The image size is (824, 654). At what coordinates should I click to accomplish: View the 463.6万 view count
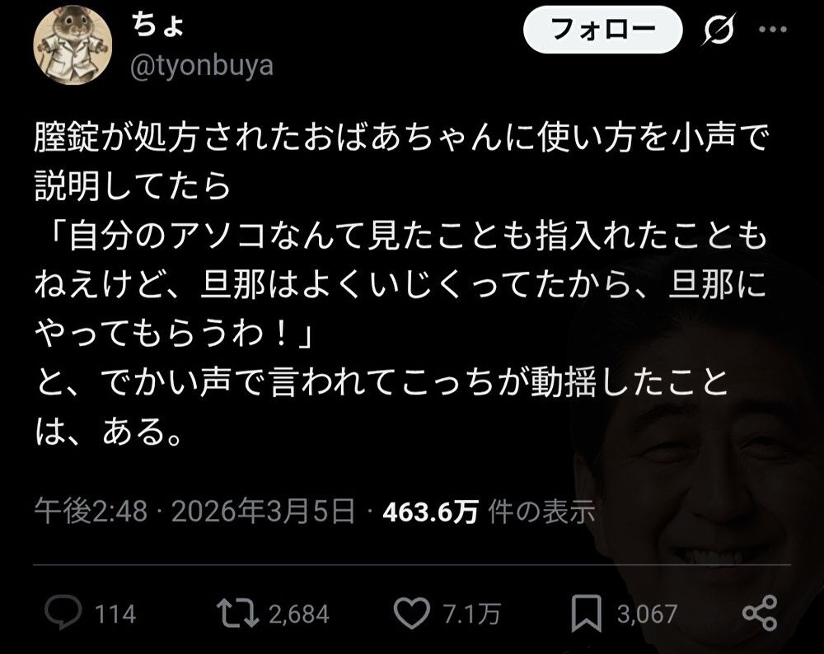[x=430, y=512]
